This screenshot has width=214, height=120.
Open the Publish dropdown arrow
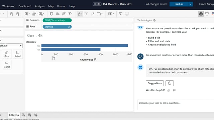(x=191, y=4)
